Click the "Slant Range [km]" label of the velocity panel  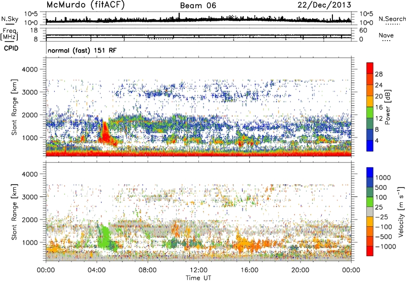pyautogui.click(x=15, y=212)
